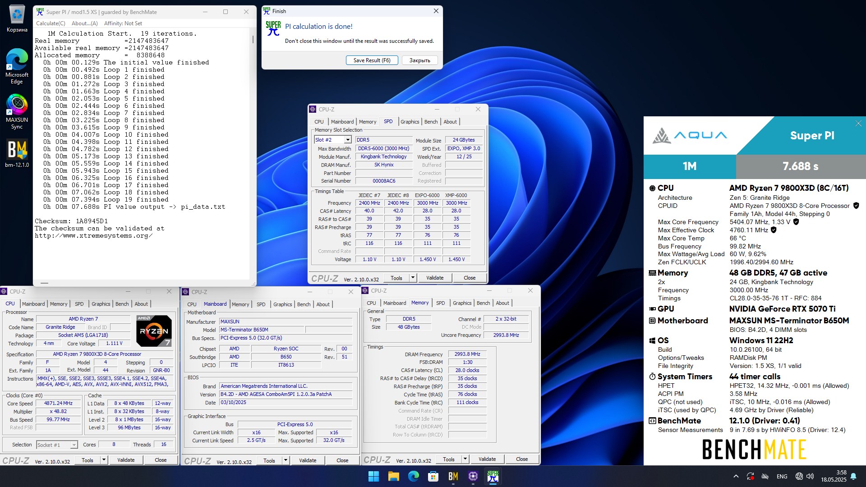The image size is (866, 487).
Task: Click Tools button in Mainboard CPU-Z window
Action: tap(269, 460)
